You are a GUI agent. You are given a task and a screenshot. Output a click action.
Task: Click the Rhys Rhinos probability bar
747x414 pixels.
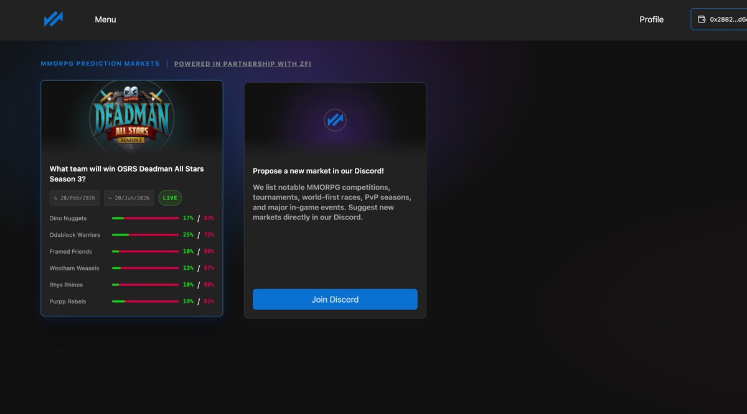(145, 285)
